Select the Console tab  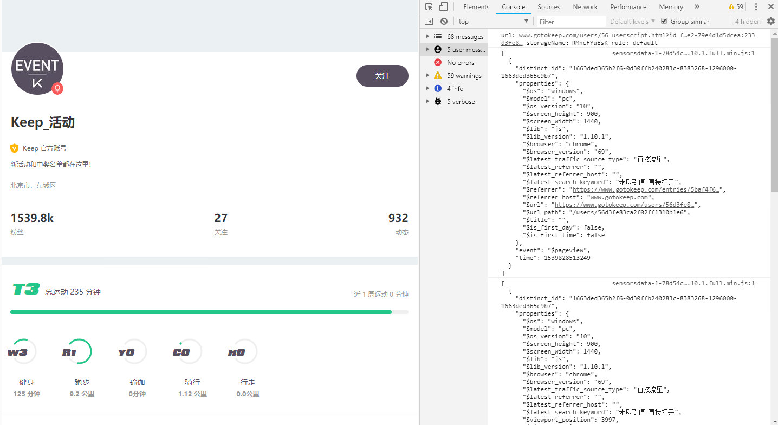(513, 7)
